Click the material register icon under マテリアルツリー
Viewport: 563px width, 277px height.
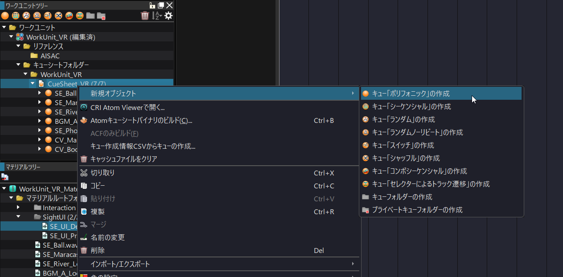click(x=5, y=177)
